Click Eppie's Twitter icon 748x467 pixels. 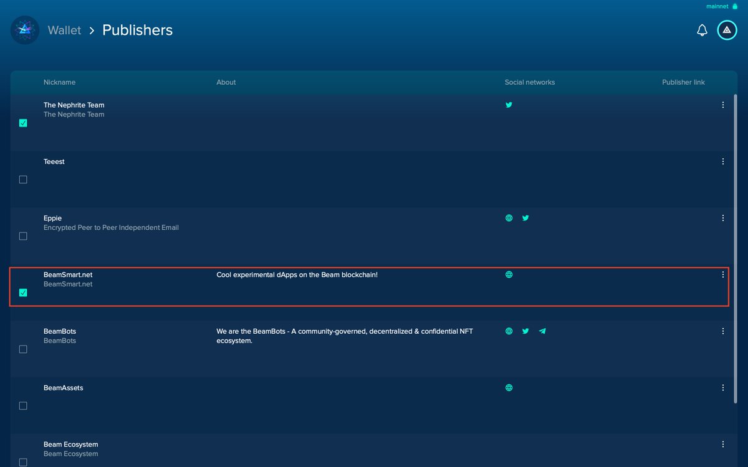(x=525, y=218)
